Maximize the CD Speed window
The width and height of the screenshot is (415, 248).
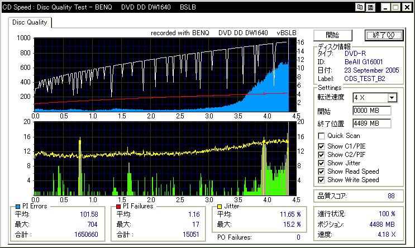tap(395, 7)
